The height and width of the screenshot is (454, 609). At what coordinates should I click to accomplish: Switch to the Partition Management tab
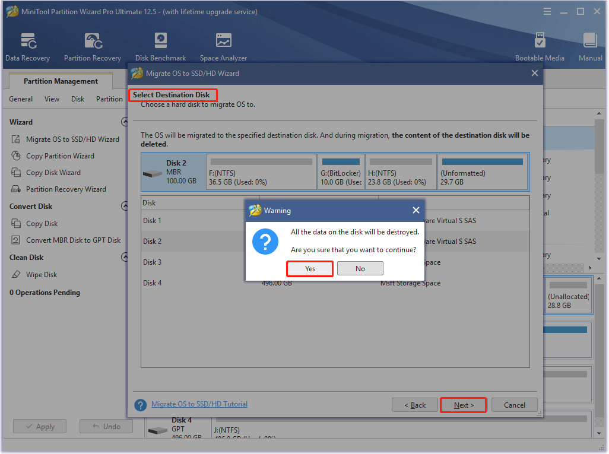pyautogui.click(x=61, y=81)
